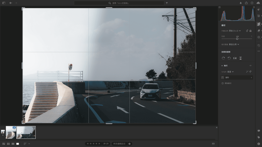Open the Edit adjustments panel icon
This screenshot has height=147, width=262.
click(x=259, y=16)
